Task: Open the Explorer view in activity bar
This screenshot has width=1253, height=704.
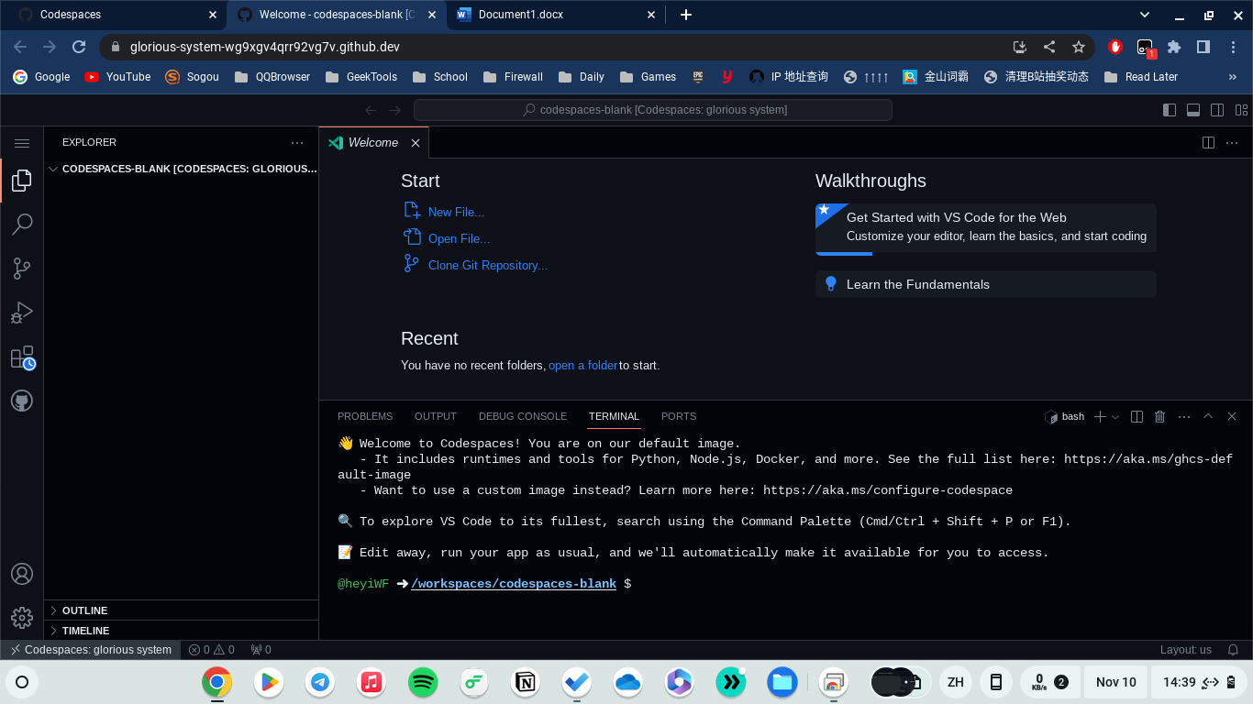Action: 22,181
